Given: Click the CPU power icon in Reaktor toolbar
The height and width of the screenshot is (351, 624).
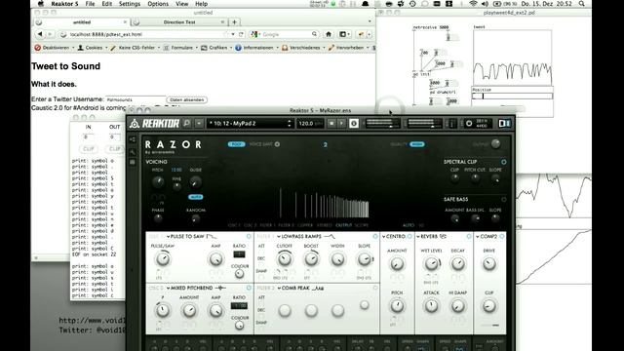Looking at the screenshot, I should tap(469, 124).
